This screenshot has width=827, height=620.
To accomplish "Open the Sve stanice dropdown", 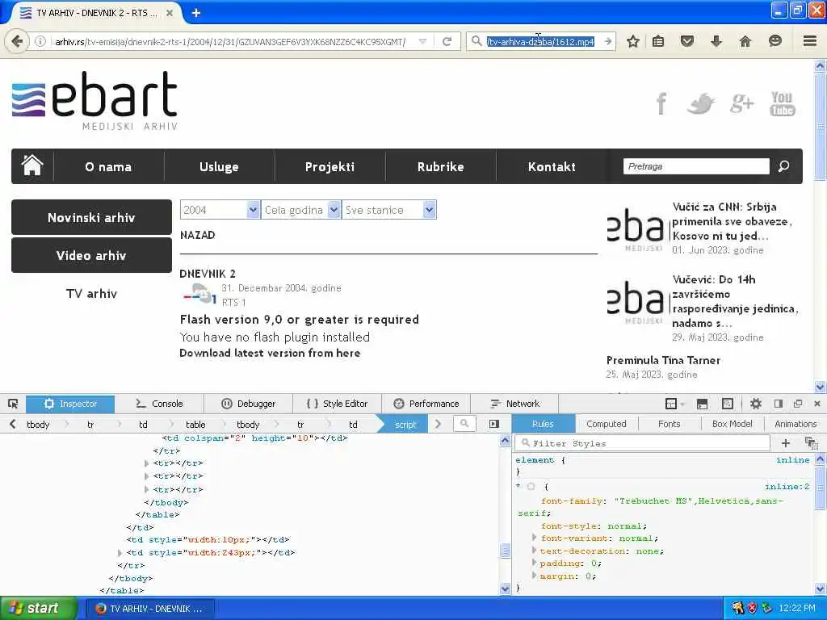I will (x=388, y=210).
